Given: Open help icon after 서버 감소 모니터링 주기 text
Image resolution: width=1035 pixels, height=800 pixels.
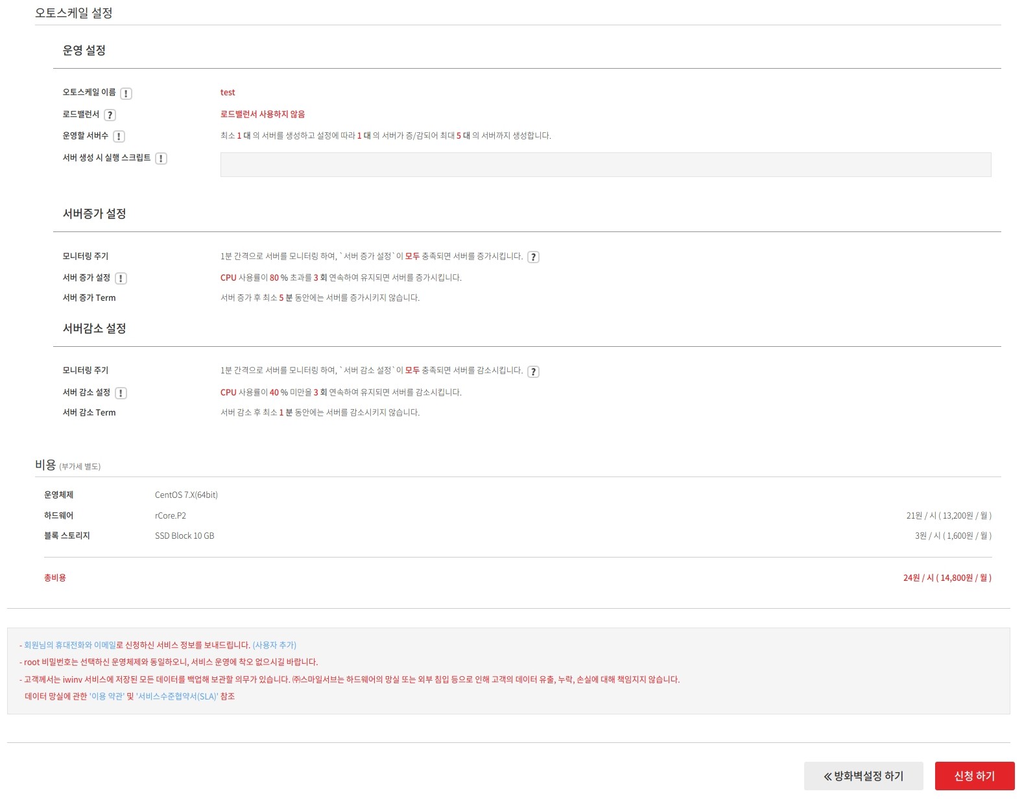Looking at the screenshot, I should [x=533, y=371].
